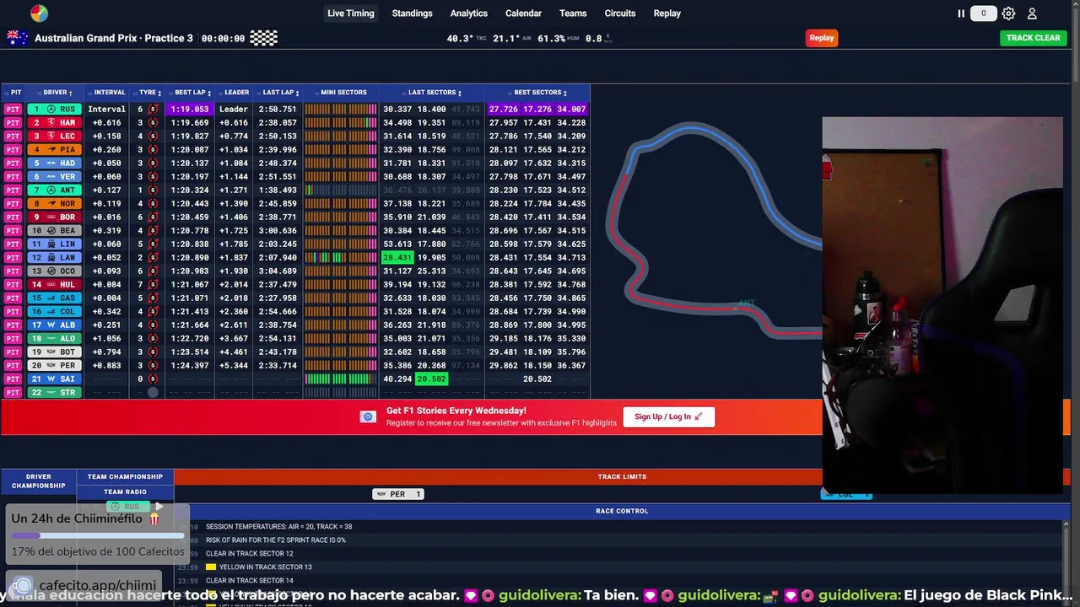Open the Analytics tab

coord(469,13)
